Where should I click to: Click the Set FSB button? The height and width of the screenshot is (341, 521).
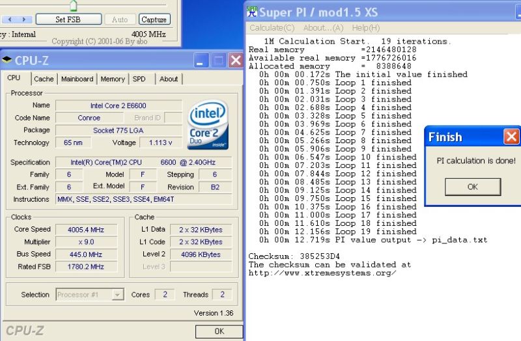coord(68,20)
